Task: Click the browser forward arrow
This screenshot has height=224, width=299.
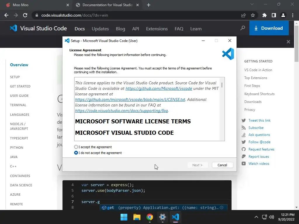Action: coord(16,15)
